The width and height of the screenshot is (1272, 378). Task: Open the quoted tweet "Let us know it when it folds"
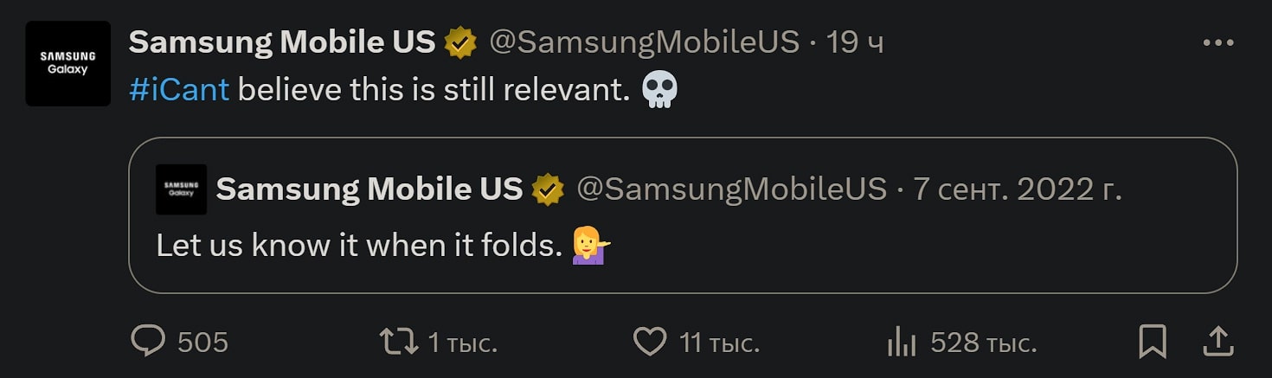357,246
